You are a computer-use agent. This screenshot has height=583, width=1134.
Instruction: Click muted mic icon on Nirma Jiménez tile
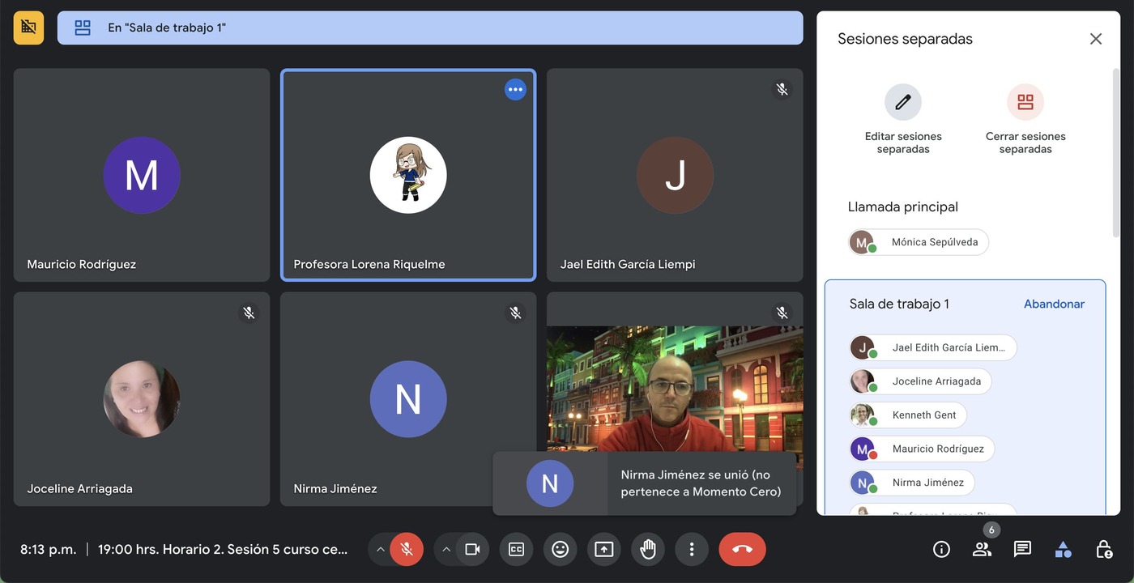(x=515, y=313)
